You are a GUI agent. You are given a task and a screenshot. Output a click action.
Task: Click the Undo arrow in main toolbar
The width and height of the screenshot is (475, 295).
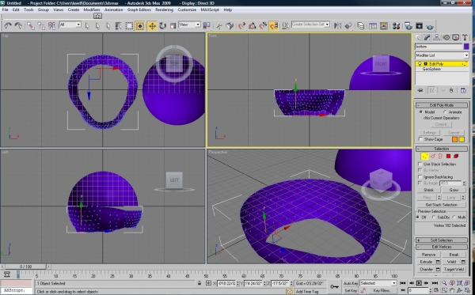point(8,26)
